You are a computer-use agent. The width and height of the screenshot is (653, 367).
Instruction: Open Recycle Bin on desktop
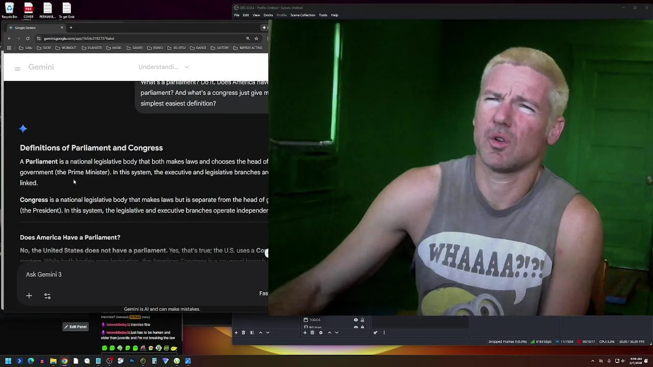pyautogui.click(x=9, y=10)
